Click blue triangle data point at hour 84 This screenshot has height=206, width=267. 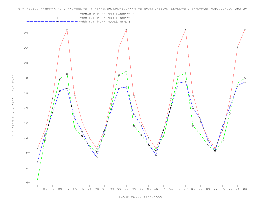tap(245, 82)
